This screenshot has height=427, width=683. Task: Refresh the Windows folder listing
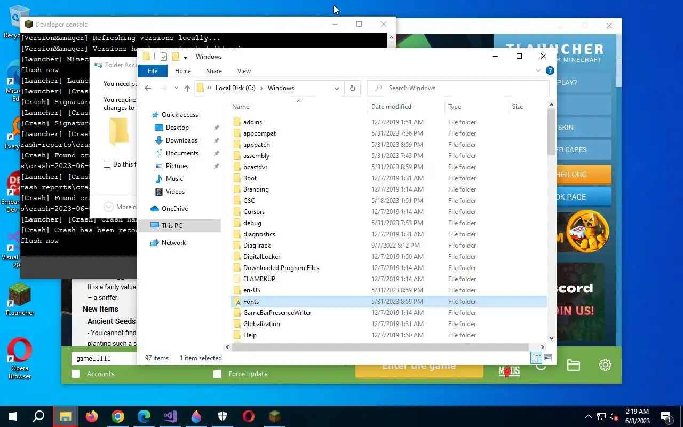(x=352, y=88)
